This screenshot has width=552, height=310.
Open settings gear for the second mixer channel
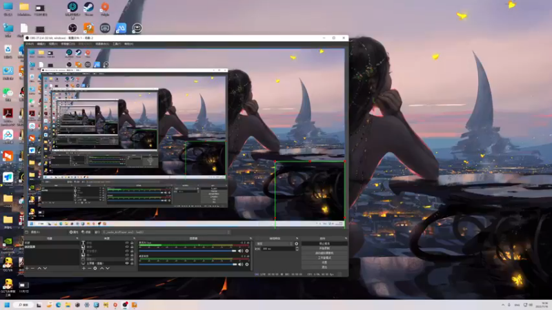pos(247,265)
